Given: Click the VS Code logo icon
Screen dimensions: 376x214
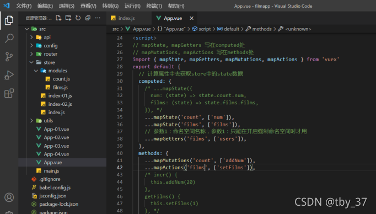Looking at the screenshot, I should pyautogui.click(x=7, y=6).
